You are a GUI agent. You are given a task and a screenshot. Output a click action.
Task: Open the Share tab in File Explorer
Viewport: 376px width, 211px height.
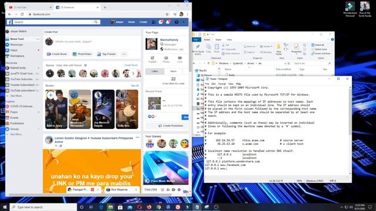coord(218,39)
